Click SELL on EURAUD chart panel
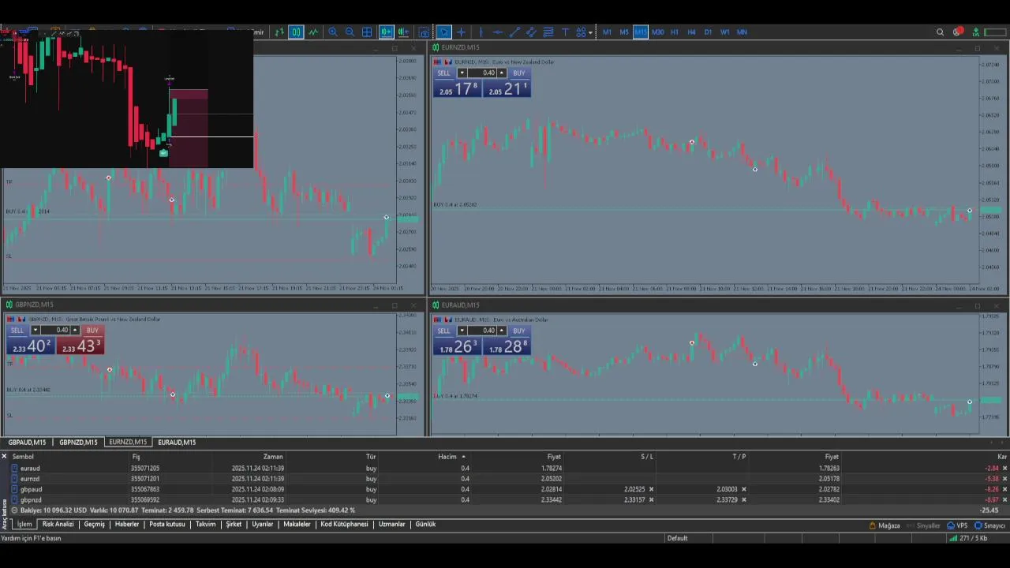1010x568 pixels. 443,331
